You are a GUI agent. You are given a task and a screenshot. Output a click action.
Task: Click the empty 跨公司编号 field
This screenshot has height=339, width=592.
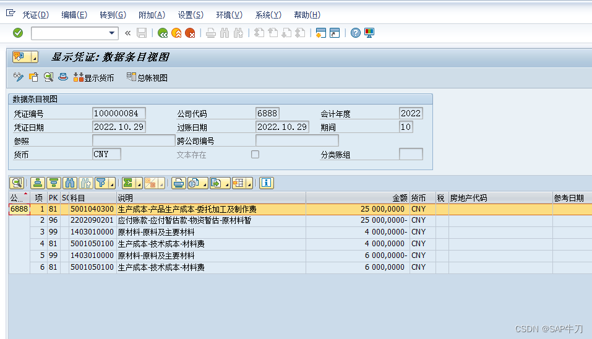(297, 140)
